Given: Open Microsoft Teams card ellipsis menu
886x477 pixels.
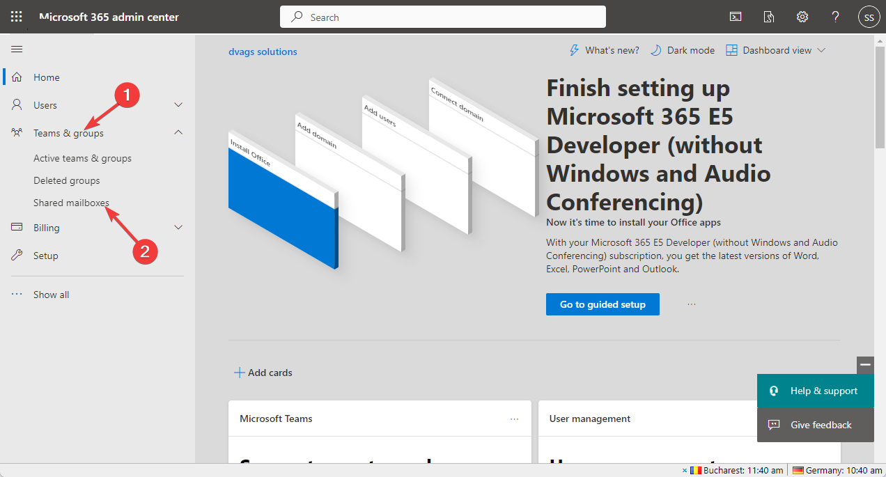Looking at the screenshot, I should point(515,419).
